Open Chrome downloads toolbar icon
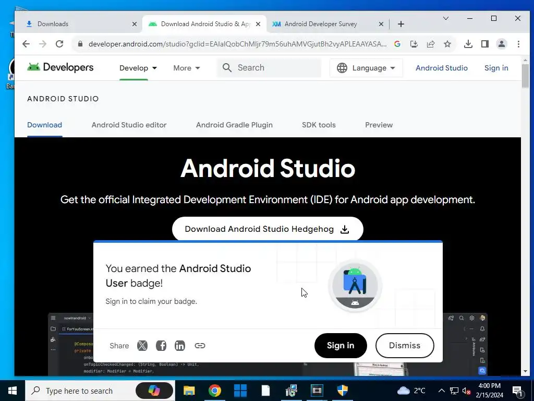 click(468, 44)
